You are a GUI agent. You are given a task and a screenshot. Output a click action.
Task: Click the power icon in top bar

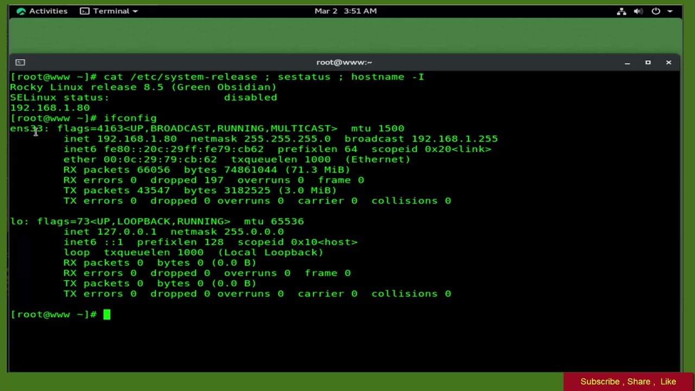pyautogui.click(x=656, y=11)
